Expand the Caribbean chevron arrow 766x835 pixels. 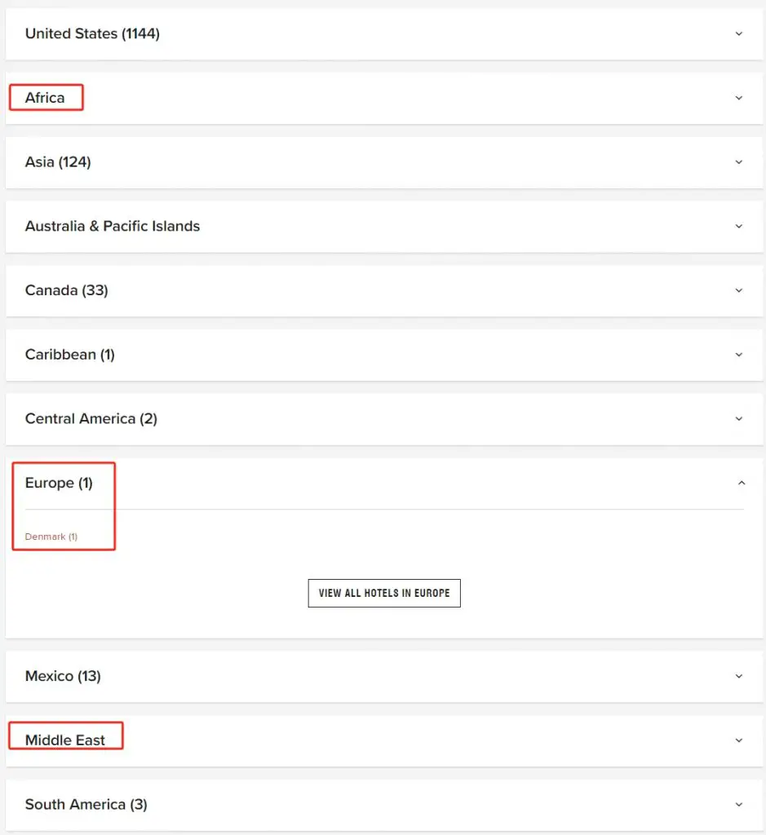[739, 355]
